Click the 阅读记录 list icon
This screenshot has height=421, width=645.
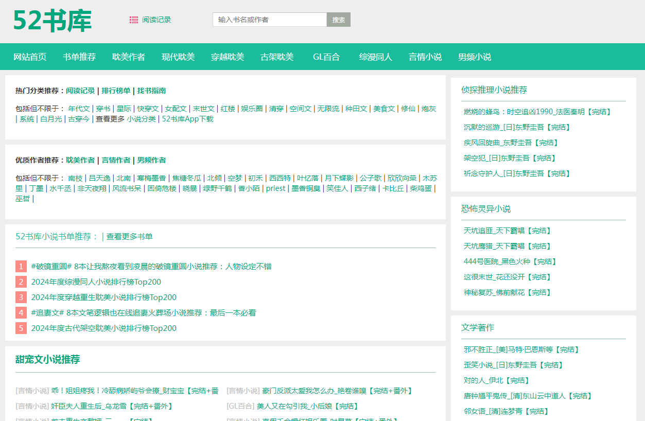pyautogui.click(x=134, y=20)
